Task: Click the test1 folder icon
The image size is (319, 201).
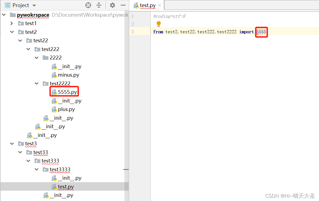Action: pyautogui.click(x=21, y=23)
